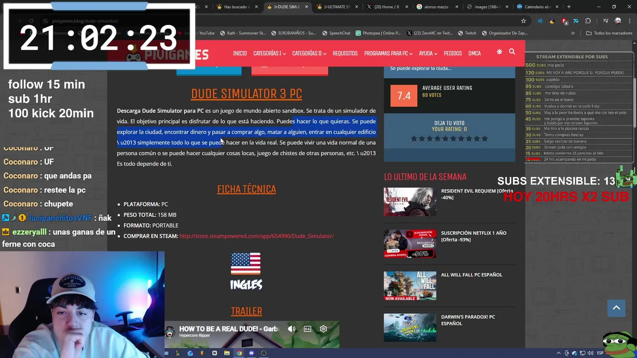The image size is (637, 358).
Task: Click the Chrome profile avatar
Action: (x=618, y=21)
